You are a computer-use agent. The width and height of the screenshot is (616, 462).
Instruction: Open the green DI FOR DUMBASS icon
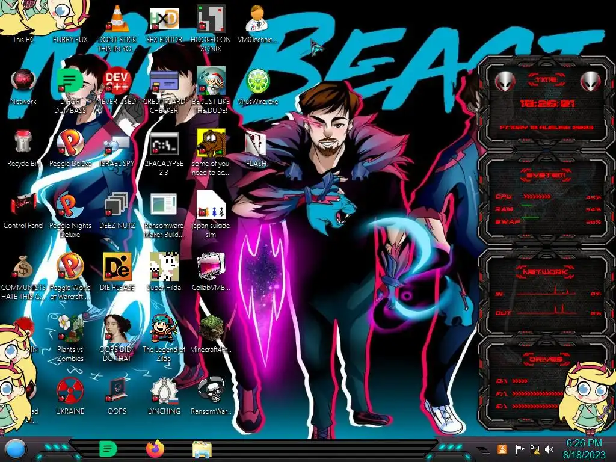click(70, 81)
